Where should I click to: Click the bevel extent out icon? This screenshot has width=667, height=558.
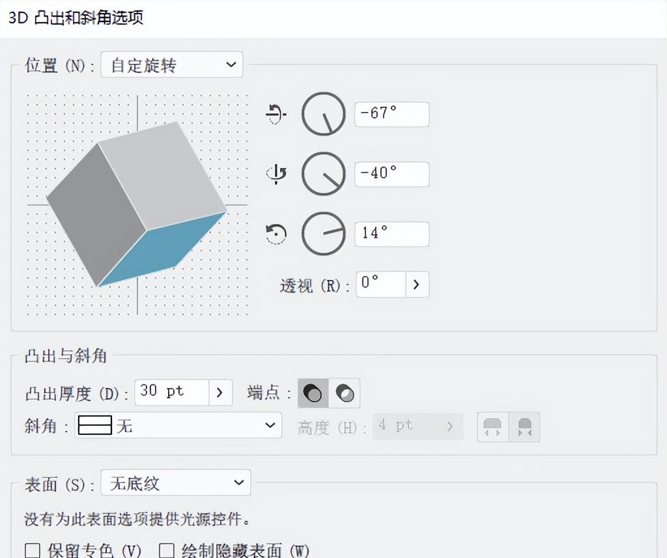492,427
